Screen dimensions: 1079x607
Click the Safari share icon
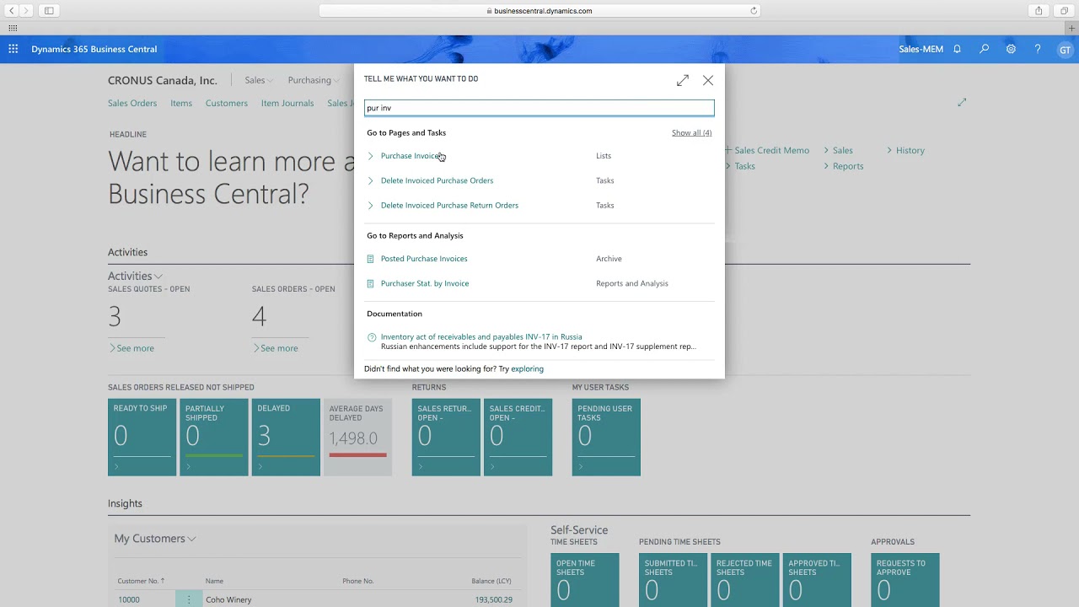tap(1039, 10)
